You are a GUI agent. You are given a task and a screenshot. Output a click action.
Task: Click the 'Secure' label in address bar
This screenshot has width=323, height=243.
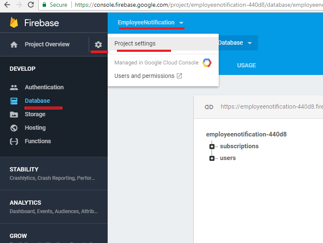[59, 5]
